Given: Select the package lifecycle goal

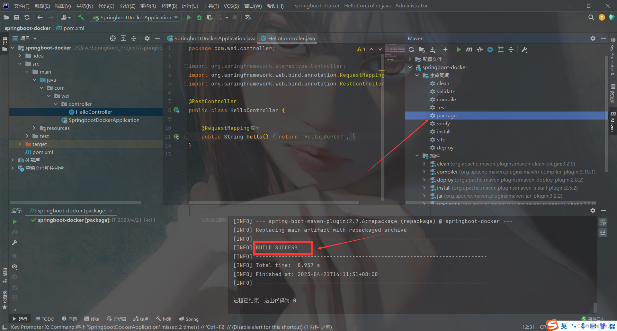Looking at the screenshot, I should (x=446, y=115).
